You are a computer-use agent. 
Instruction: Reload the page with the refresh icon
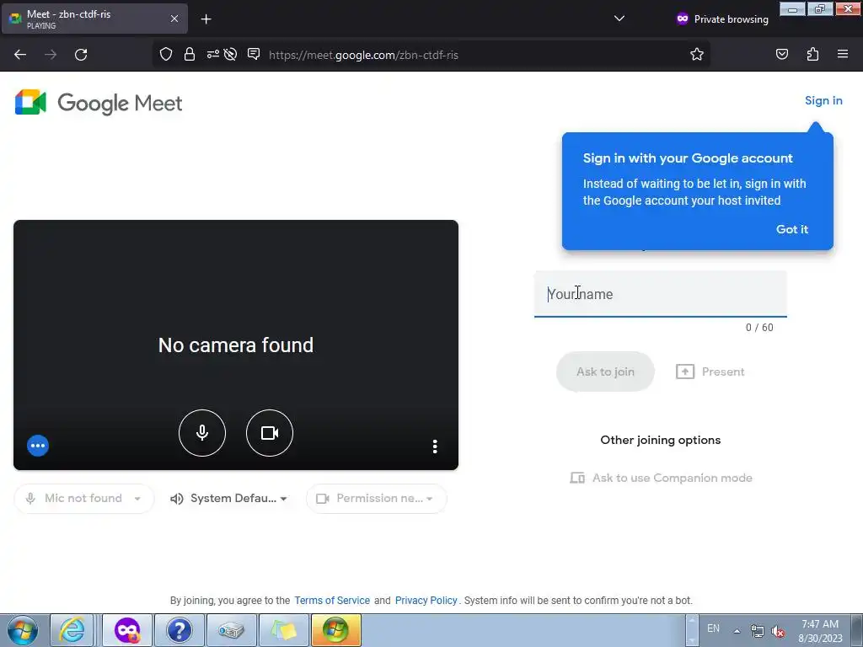pyautogui.click(x=81, y=55)
